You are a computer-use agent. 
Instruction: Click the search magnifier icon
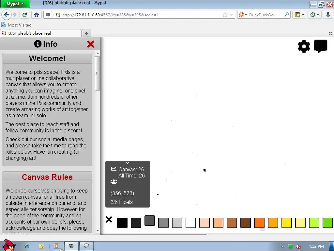click(x=286, y=15)
